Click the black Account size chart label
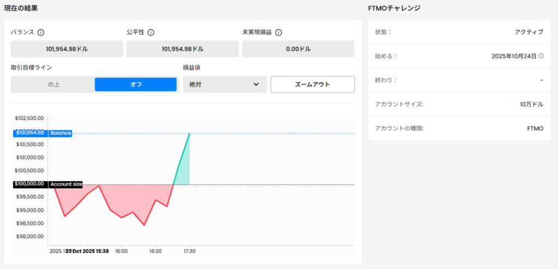Viewport: 558px width, 269px height. click(66, 184)
